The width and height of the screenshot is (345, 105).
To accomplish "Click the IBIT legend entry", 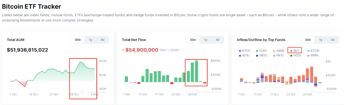I will (295, 51).
